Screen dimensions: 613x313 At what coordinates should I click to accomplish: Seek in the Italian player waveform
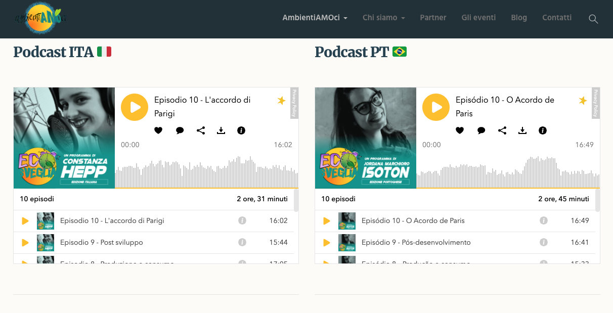pyautogui.click(x=206, y=172)
